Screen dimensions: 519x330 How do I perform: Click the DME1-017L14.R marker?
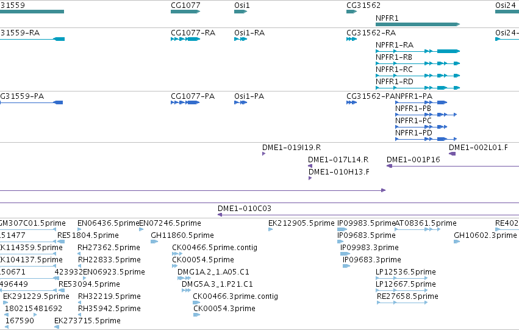coord(310,166)
